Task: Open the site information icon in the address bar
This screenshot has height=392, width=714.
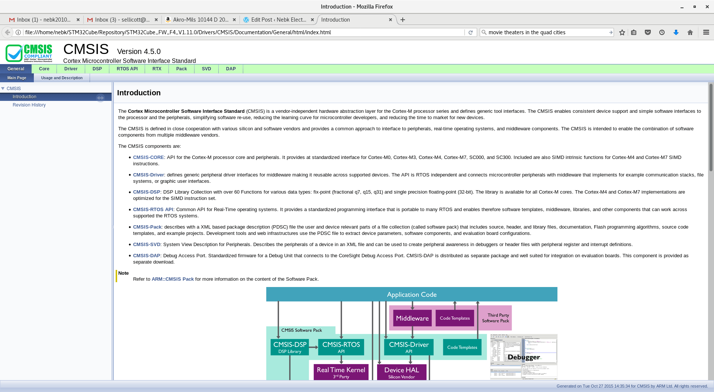Action: [18, 32]
